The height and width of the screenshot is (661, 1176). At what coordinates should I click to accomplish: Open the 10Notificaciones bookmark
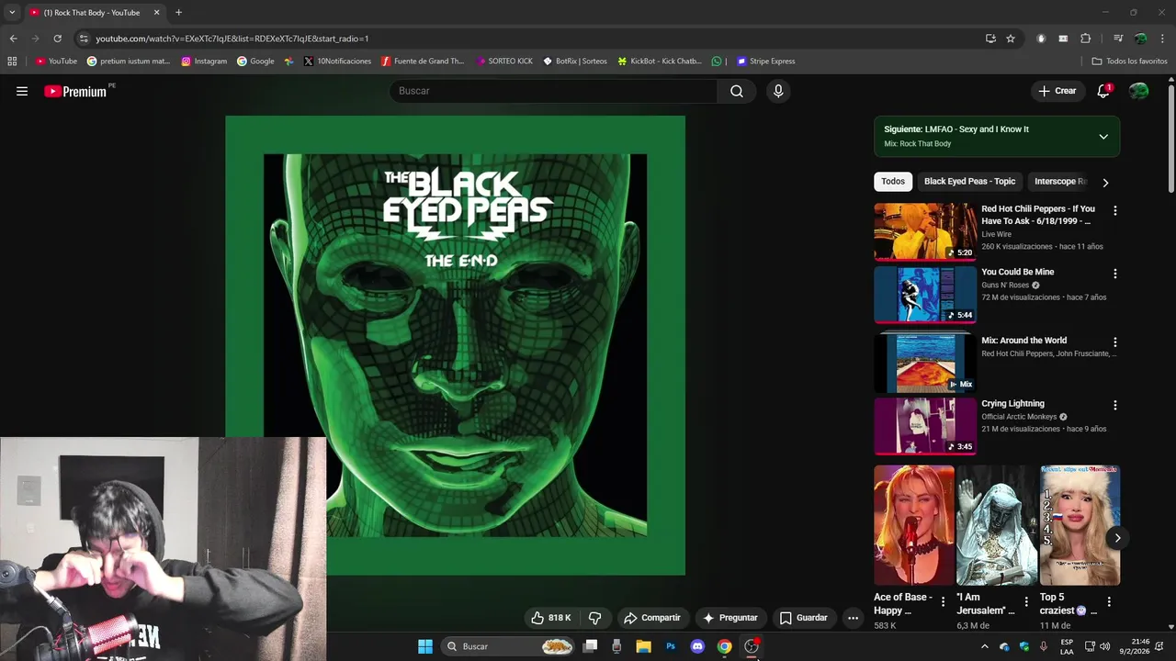[x=337, y=62]
